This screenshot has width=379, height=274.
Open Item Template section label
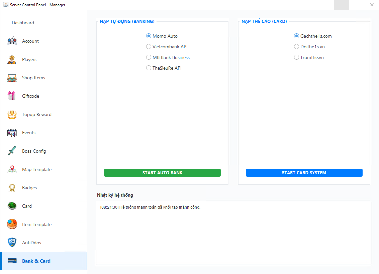point(37,224)
